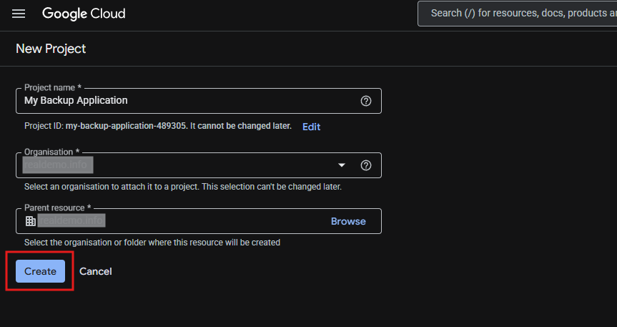The width and height of the screenshot is (617, 327).
Task: Click the 'Select an organisation to attach' hint text
Action: point(183,187)
